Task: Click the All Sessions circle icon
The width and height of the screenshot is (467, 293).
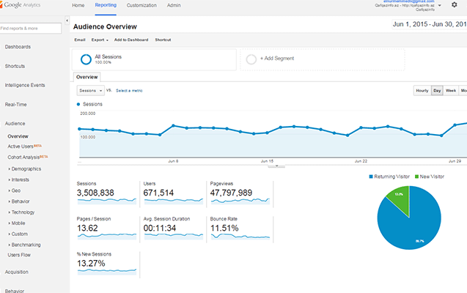Action: point(86,59)
